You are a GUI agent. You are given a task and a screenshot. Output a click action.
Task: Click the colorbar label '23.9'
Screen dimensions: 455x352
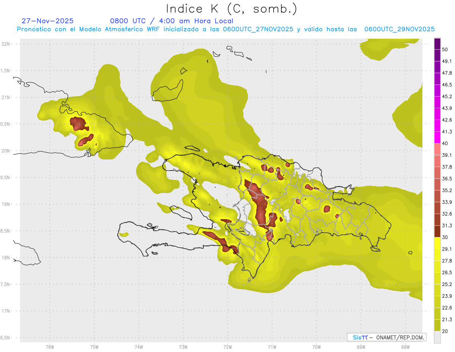pyautogui.click(x=447, y=296)
